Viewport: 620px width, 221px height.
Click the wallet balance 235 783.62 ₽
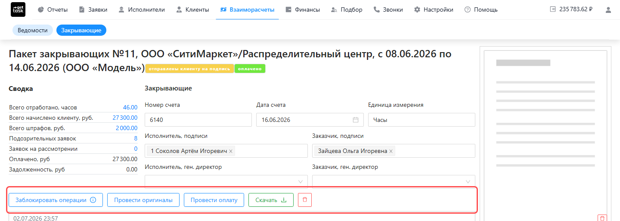pos(571,9)
